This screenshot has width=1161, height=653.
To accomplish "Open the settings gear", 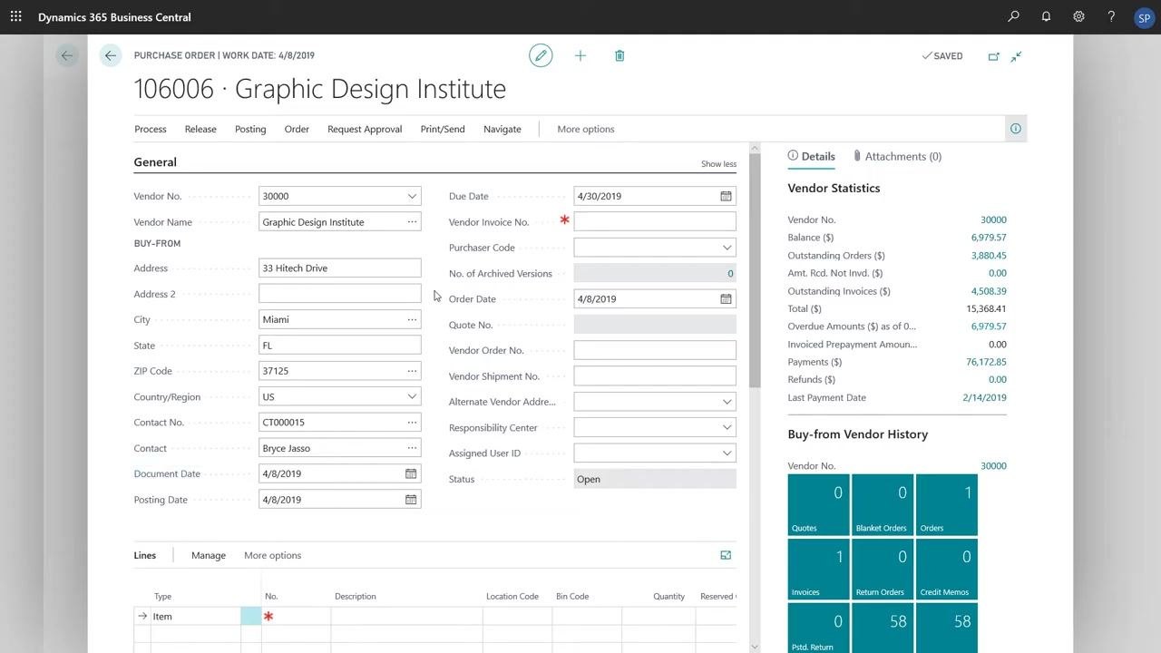I will 1078,16.
